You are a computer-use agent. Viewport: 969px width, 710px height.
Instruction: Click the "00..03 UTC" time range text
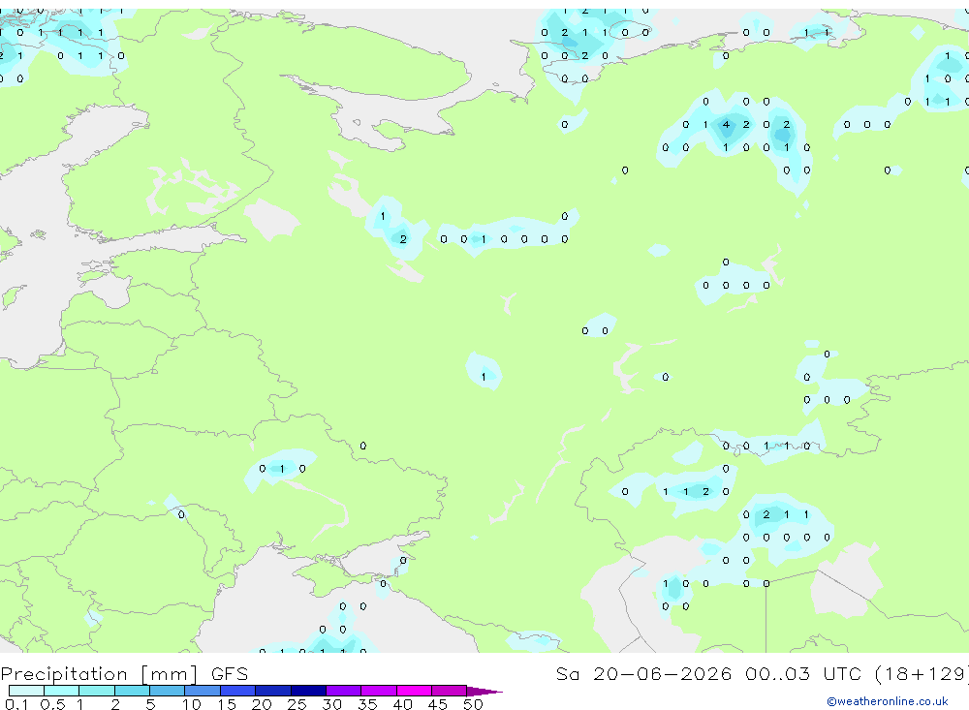(802, 673)
